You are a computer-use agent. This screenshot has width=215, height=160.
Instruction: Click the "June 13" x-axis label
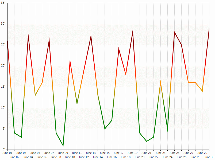coord(91,153)
